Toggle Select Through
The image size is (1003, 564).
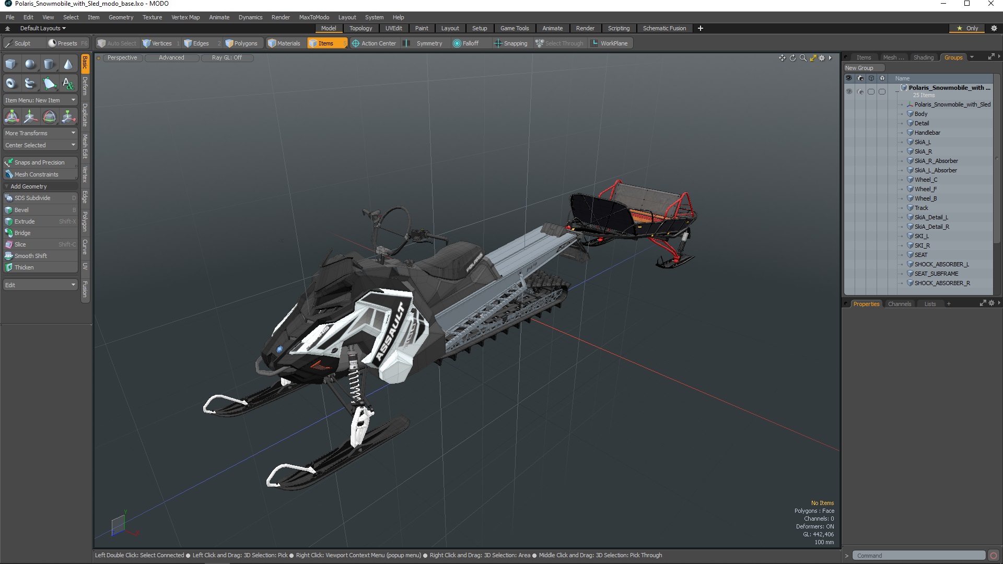coord(559,43)
